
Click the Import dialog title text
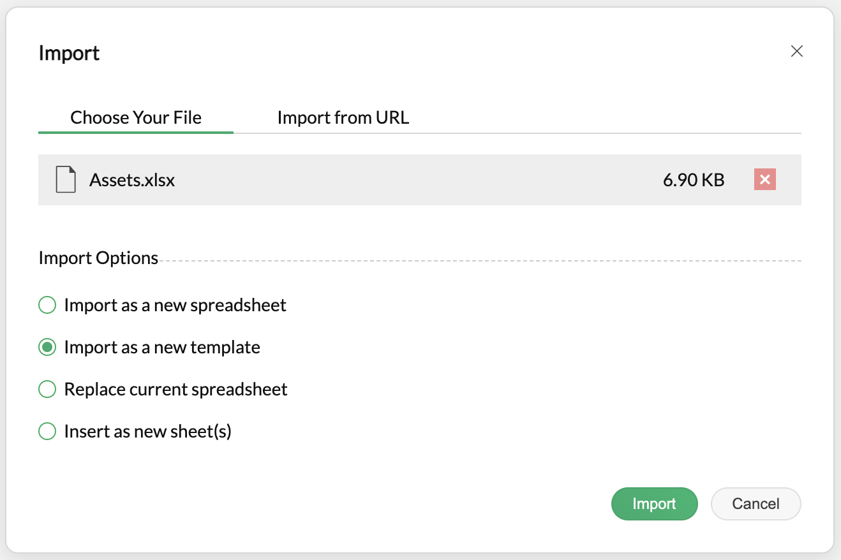[69, 53]
